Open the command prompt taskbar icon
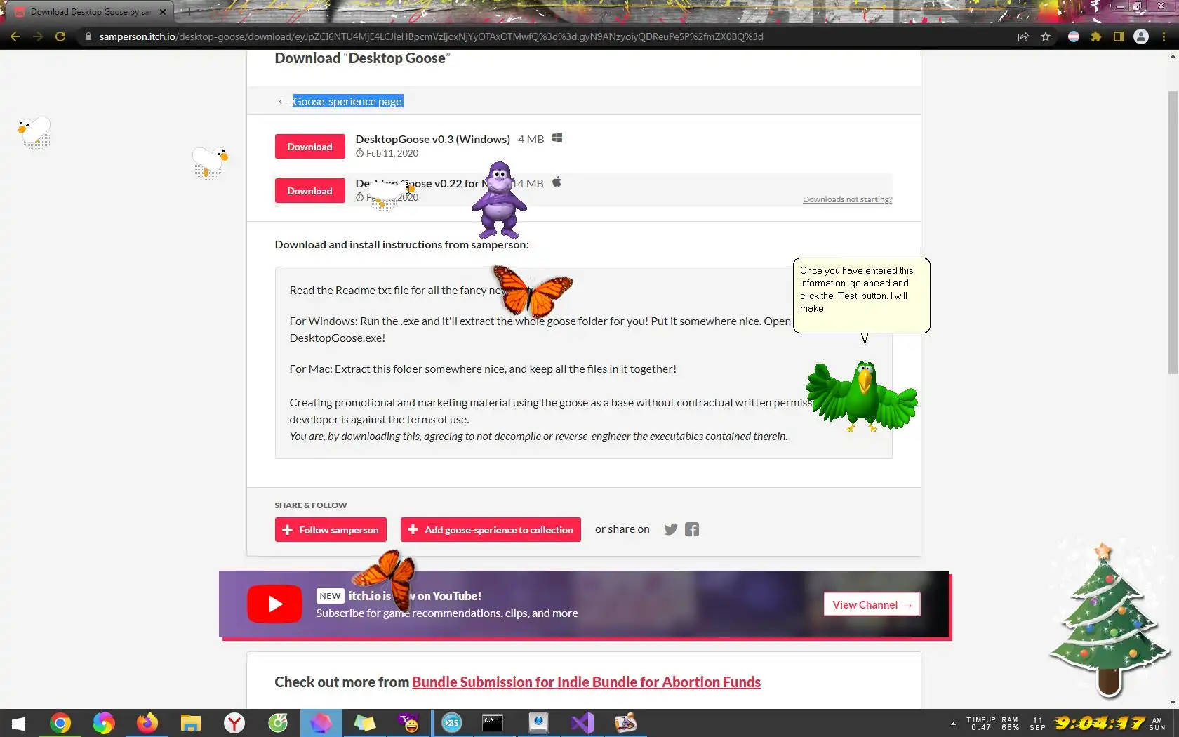This screenshot has height=737, width=1179. click(x=493, y=723)
